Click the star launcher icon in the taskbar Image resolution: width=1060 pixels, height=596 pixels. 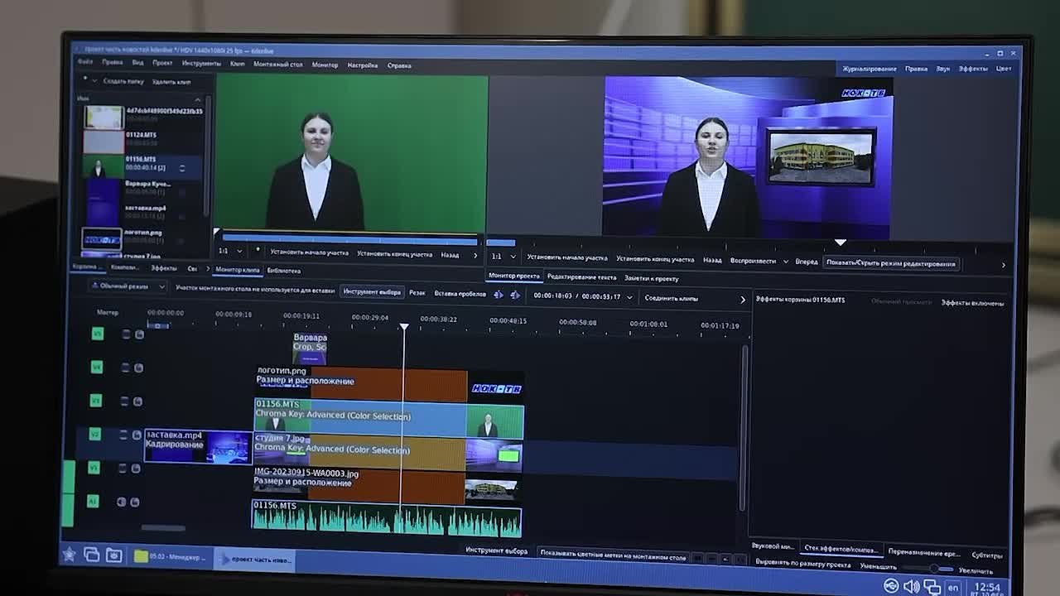click(70, 555)
